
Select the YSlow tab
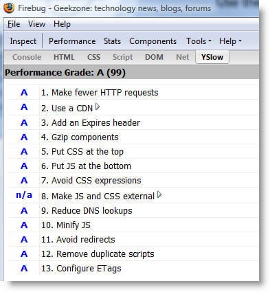(x=212, y=57)
